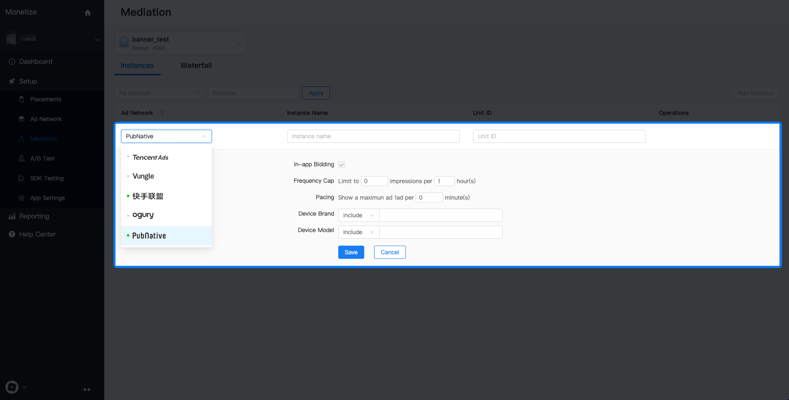Image resolution: width=789 pixels, height=400 pixels.
Task: Click the Frequency Cap impressions limit field
Action: click(x=375, y=181)
